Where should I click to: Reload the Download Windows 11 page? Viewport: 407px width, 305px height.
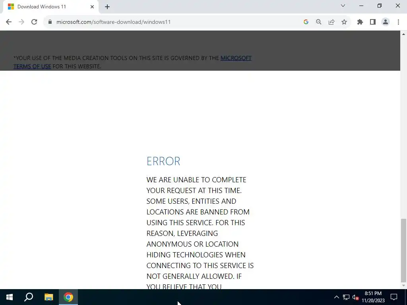[x=34, y=22]
